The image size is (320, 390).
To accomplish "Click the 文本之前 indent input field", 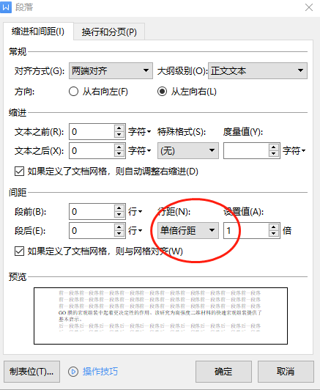I will click(92, 131).
